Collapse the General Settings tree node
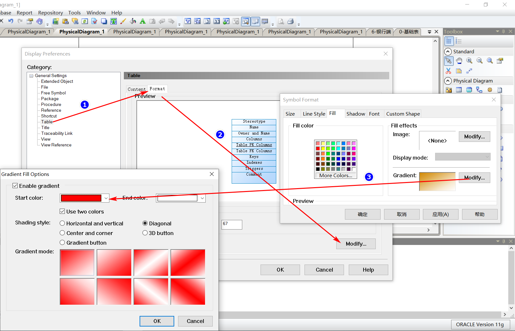Viewport: 515px width, 331px height. point(31,75)
